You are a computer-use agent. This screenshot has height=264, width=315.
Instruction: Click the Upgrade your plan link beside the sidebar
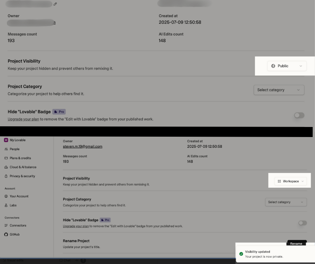pos(76,226)
